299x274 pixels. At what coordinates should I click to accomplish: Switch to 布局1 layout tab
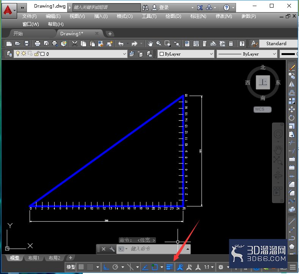[x=34, y=258]
